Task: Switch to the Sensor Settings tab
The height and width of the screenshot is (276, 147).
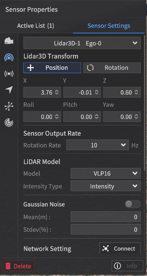Action: (x=109, y=26)
